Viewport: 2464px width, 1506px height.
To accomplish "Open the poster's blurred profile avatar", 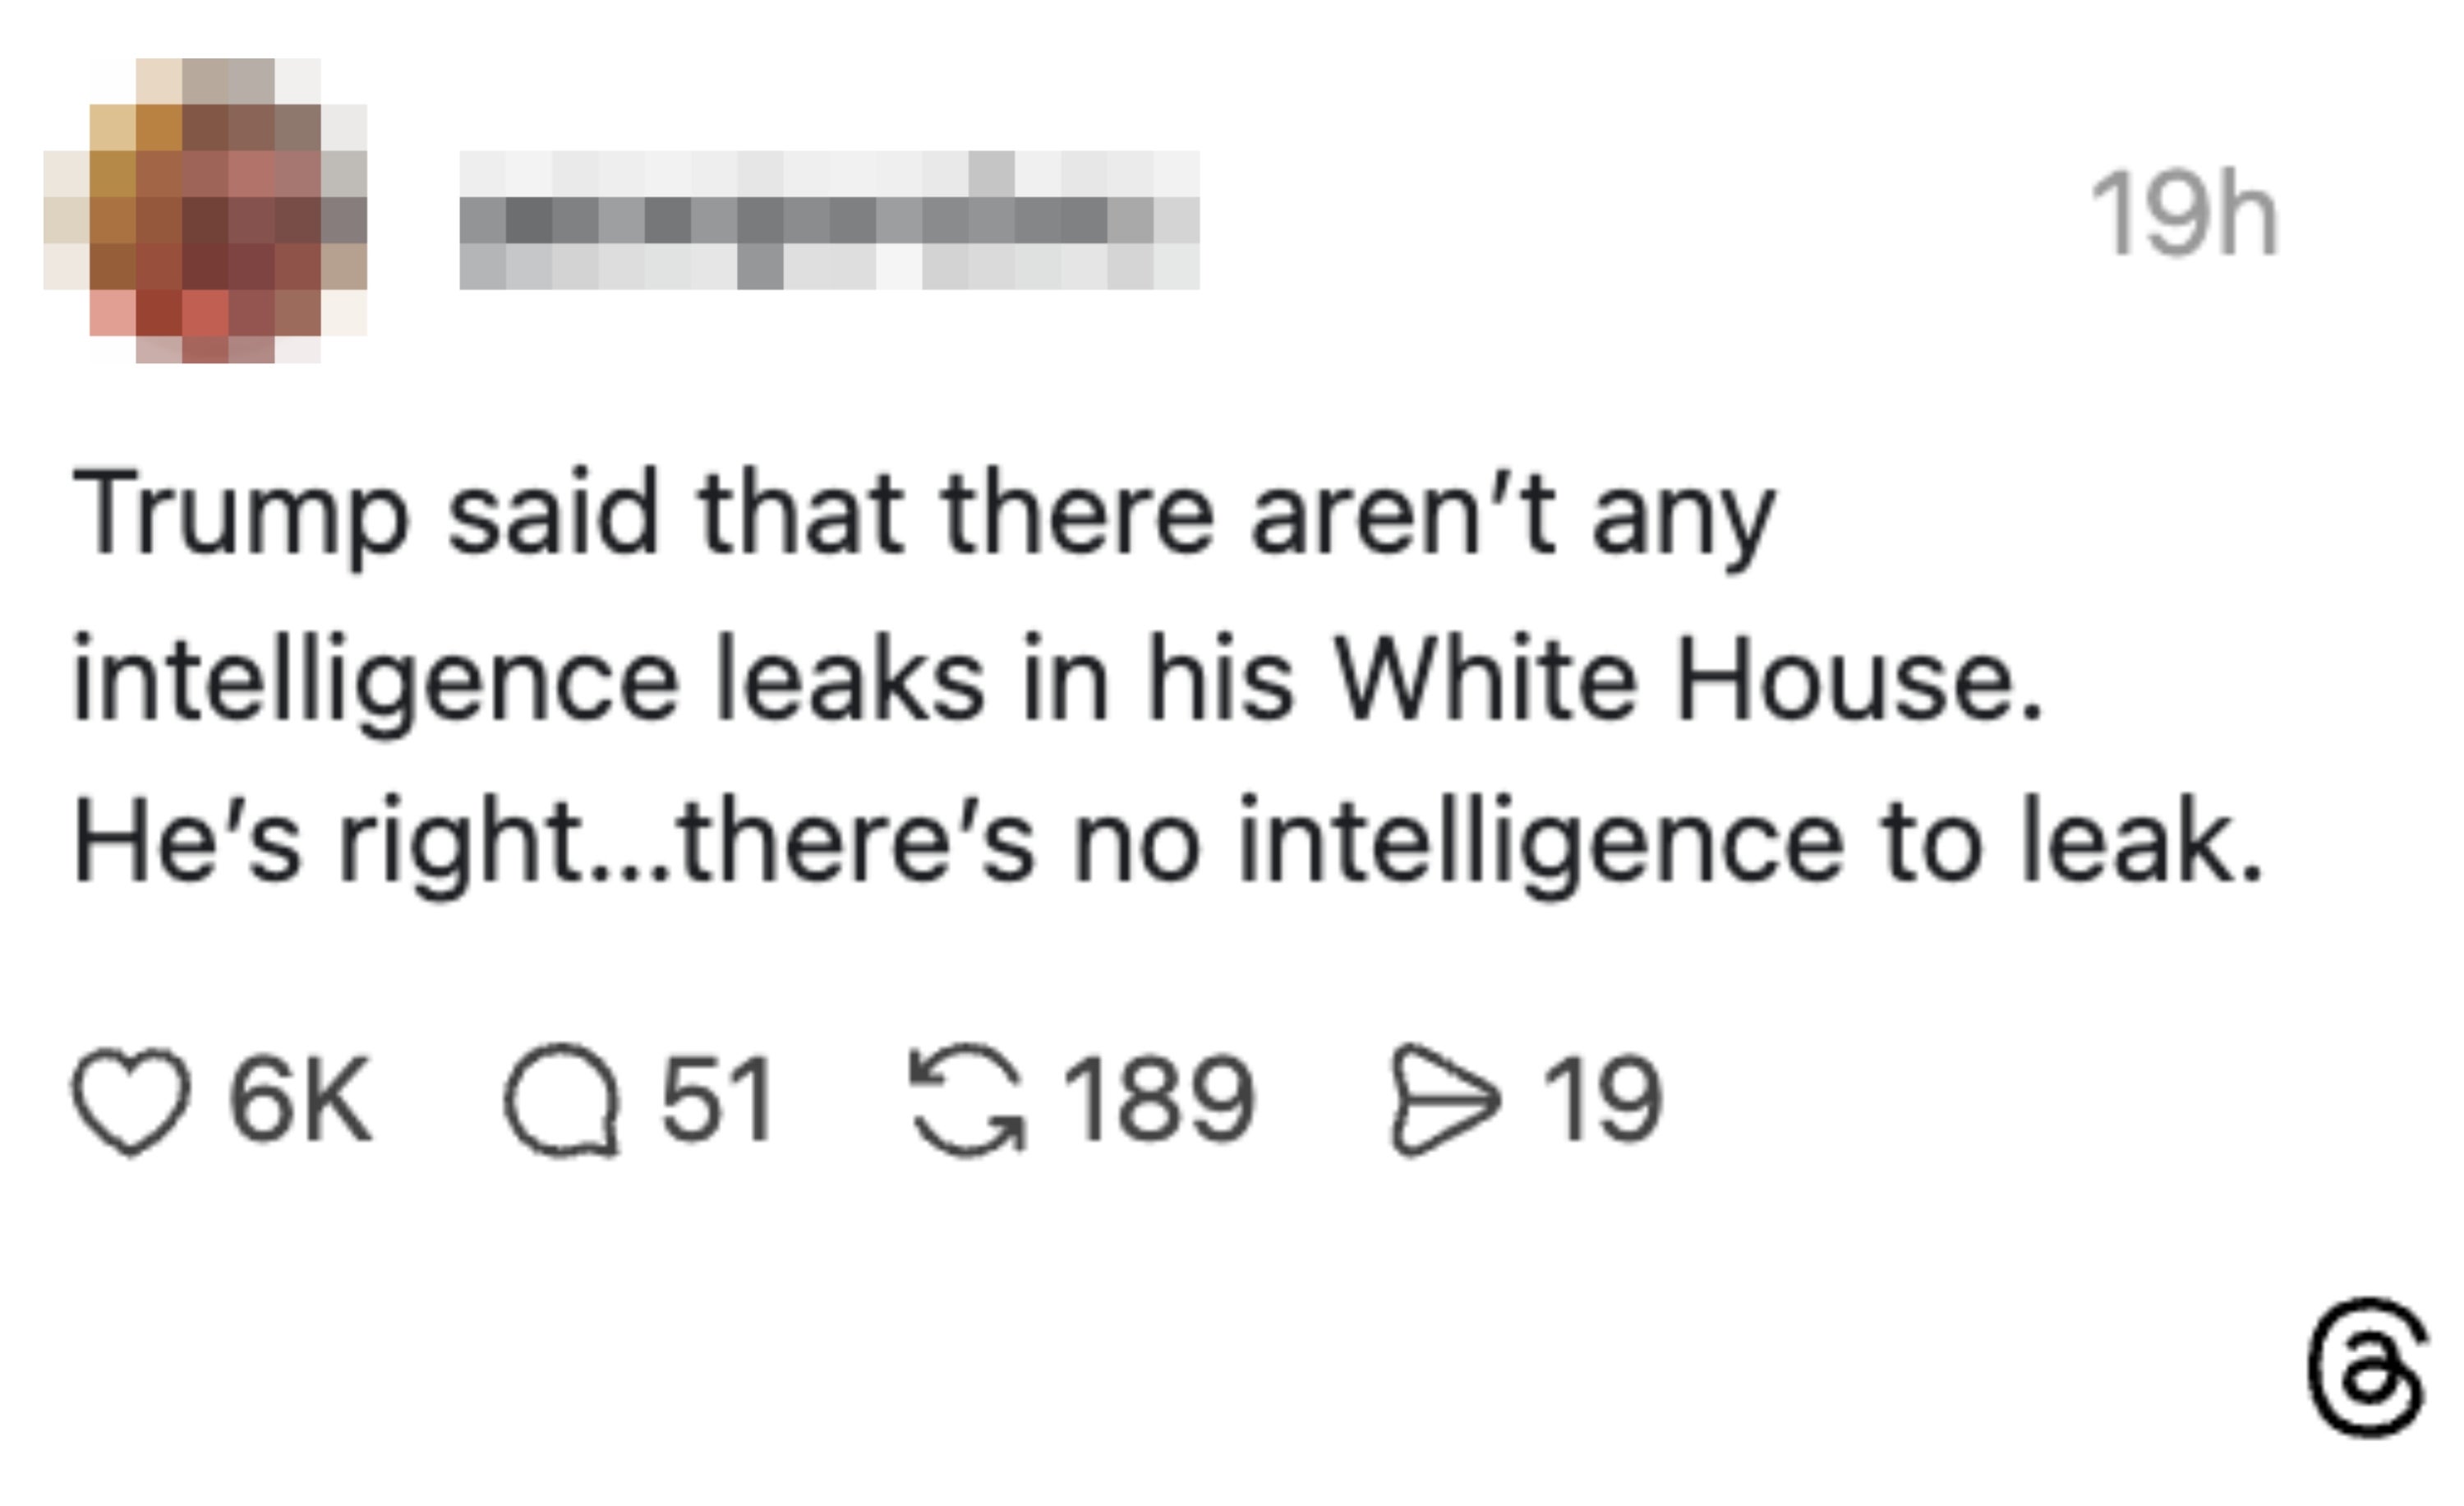I will pos(206,210).
